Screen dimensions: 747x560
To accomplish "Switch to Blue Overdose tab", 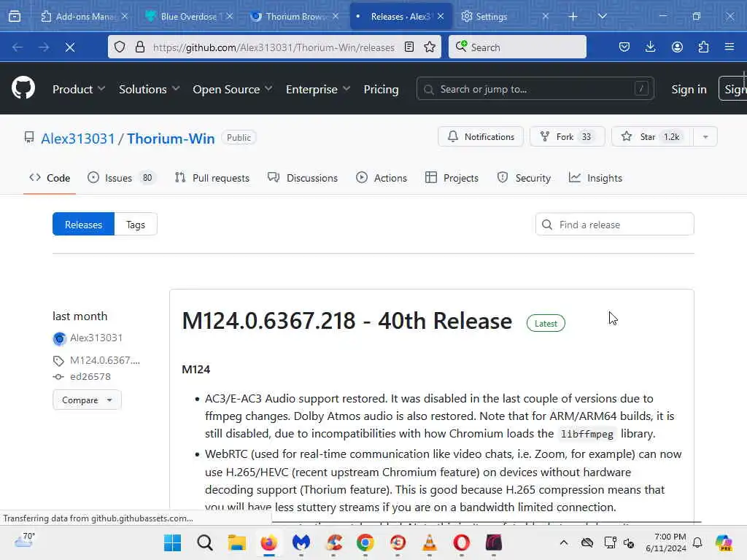I will (x=189, y=16).
